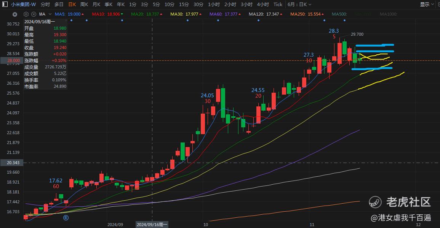Screen dimensions: 440x228
Task: Click the 收盘 19.240 data row
Action: [x=45, y=47]
